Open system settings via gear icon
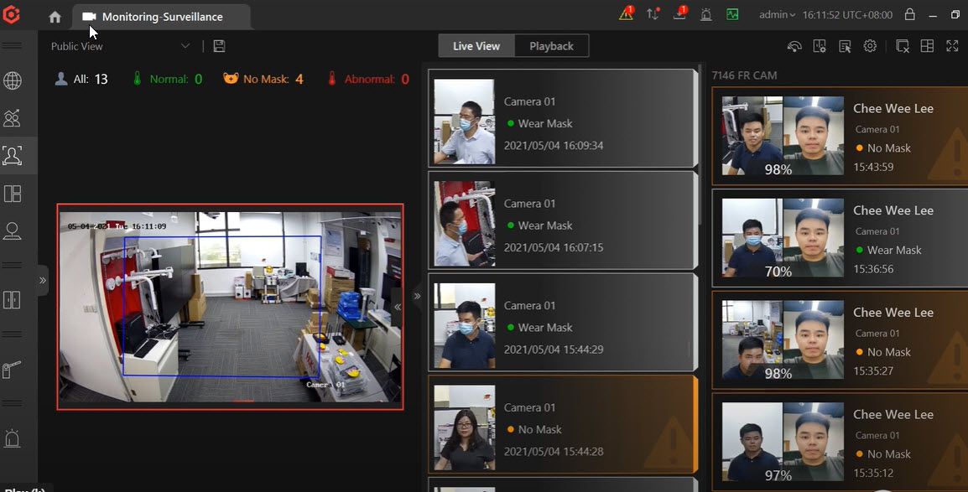 tap(869, 46)
